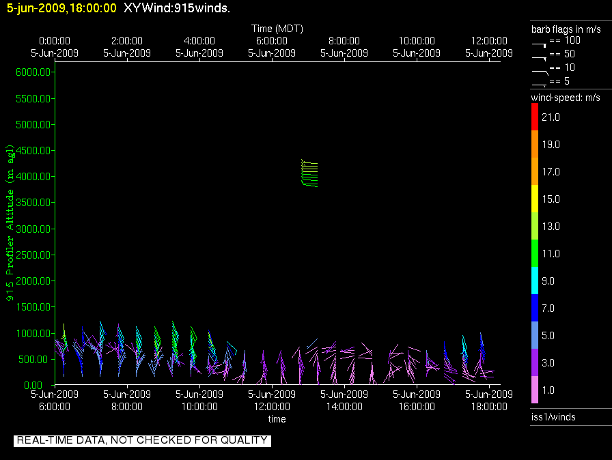Click the barb flags in m/s legend heading

[566, 29]
